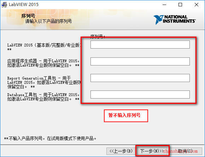Select the Report Generation工具包 serial number field

coord(140,78)
